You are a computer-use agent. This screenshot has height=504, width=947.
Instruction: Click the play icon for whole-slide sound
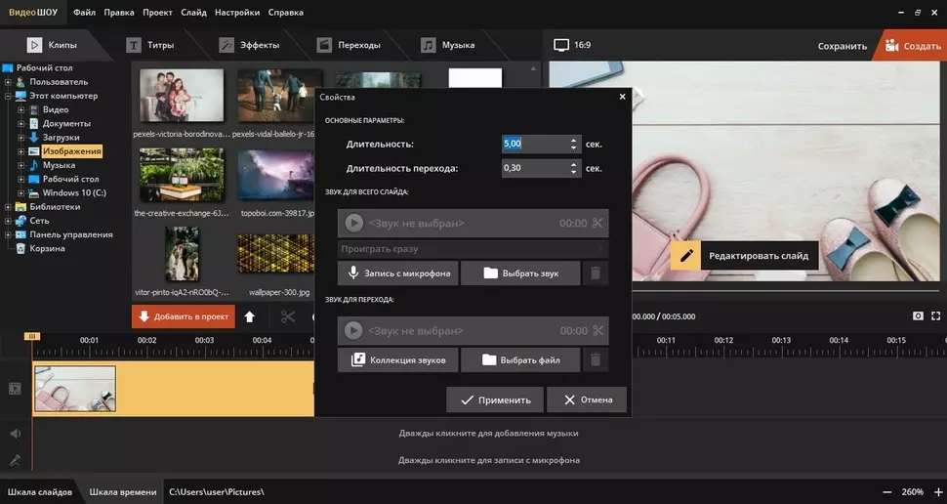coord(353,223)
